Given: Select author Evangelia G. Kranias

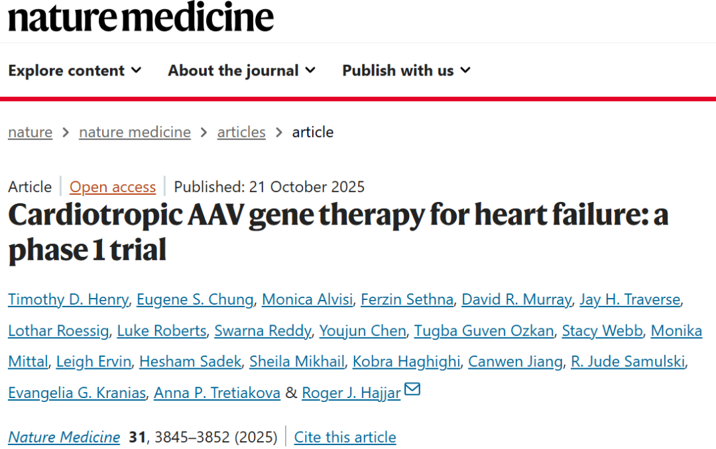Looking at the screenshot, I should 77,393.
